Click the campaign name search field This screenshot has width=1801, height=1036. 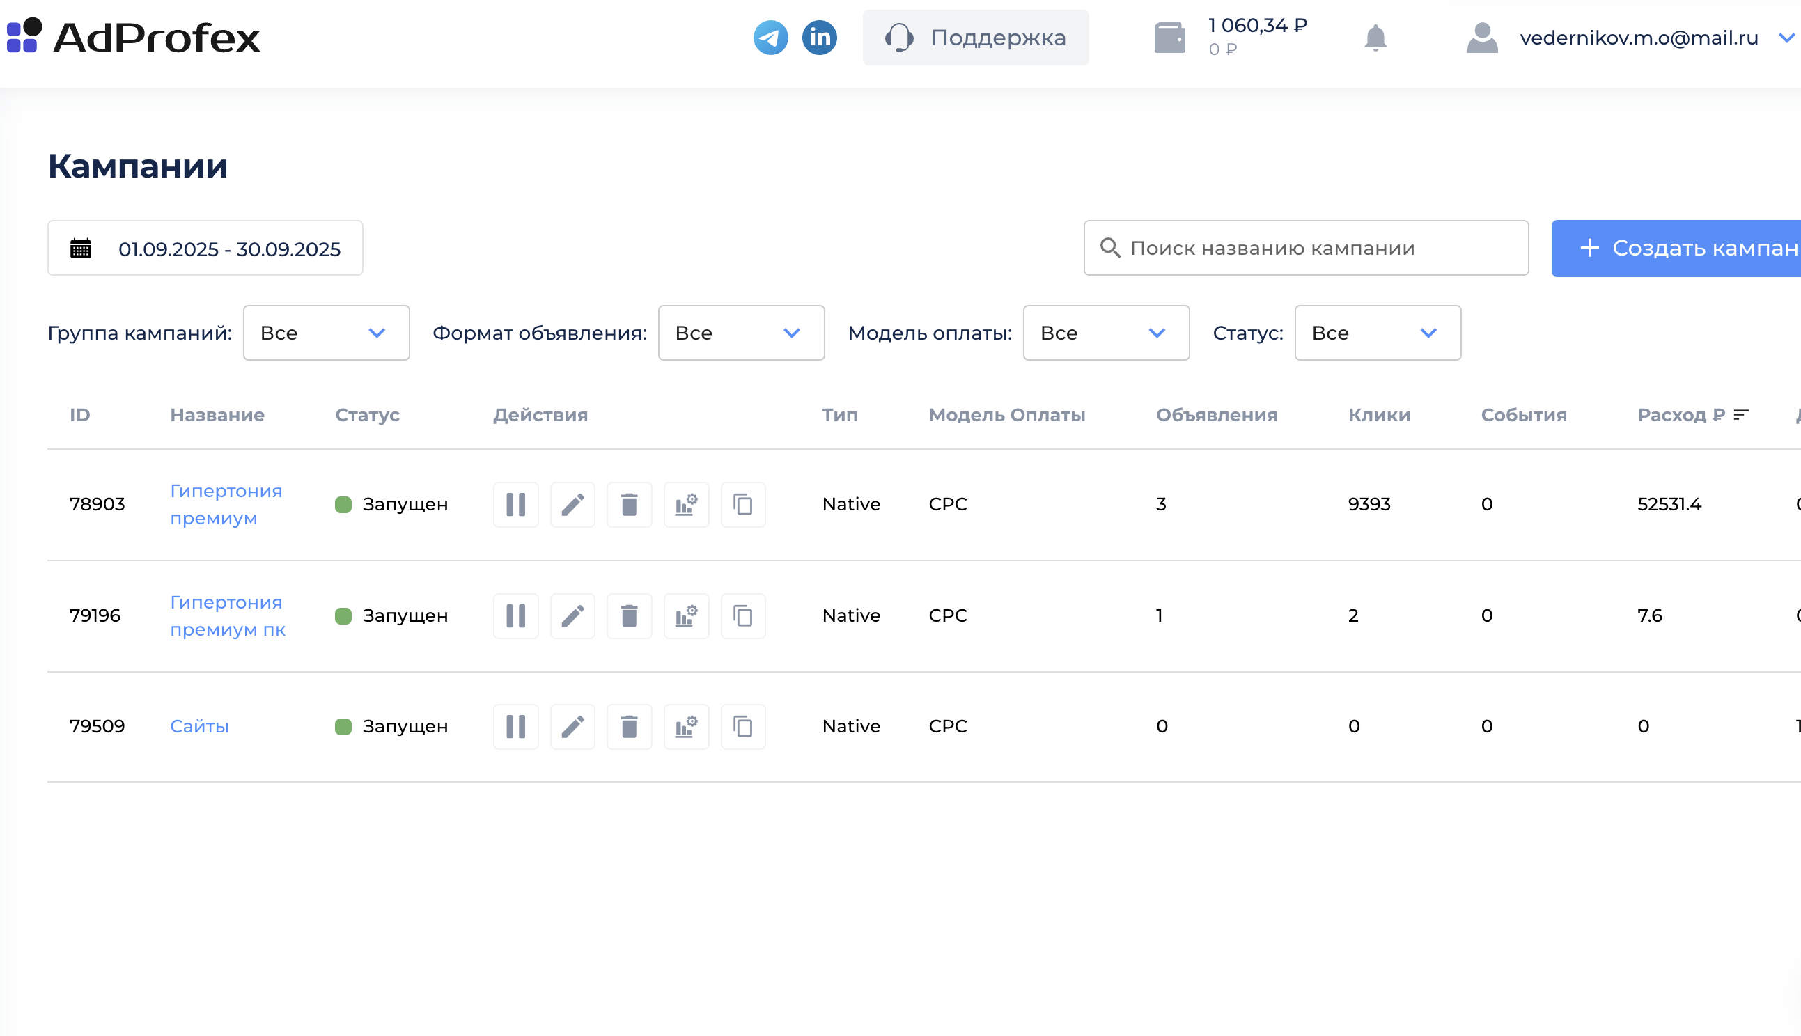pos(1306,248)
